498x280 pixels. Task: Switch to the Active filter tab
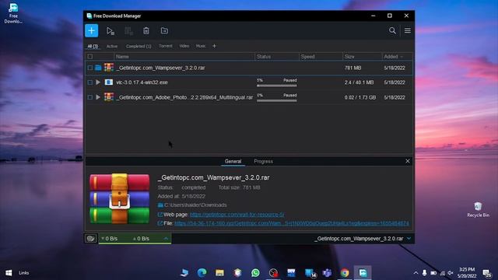(x=112, y=47)
